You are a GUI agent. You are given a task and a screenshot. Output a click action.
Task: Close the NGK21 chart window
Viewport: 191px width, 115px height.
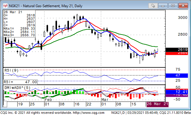tap(183, 6)
